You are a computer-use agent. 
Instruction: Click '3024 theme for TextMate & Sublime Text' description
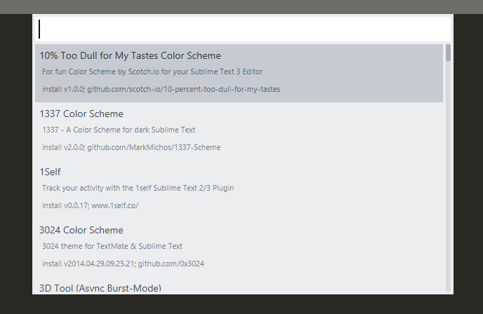point(112,246)
